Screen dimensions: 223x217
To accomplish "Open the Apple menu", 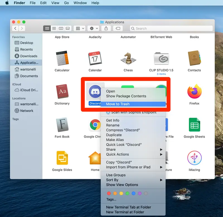I will [x=7, y=3].
